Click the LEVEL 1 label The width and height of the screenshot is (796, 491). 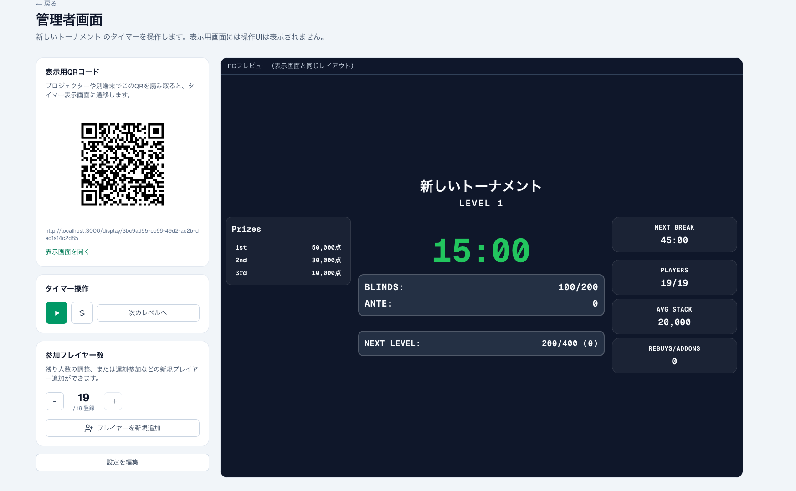tap(481, 204)
